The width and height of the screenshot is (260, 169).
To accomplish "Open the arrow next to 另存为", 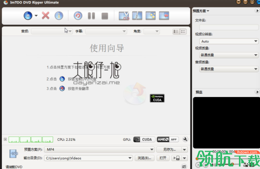I will point(185,150).
